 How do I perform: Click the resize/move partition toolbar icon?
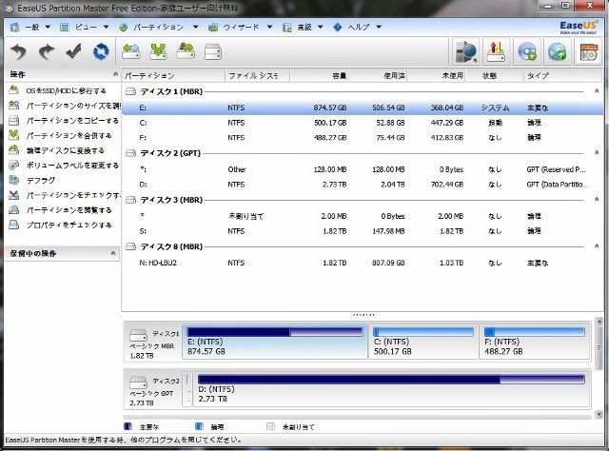click(131, 51)
